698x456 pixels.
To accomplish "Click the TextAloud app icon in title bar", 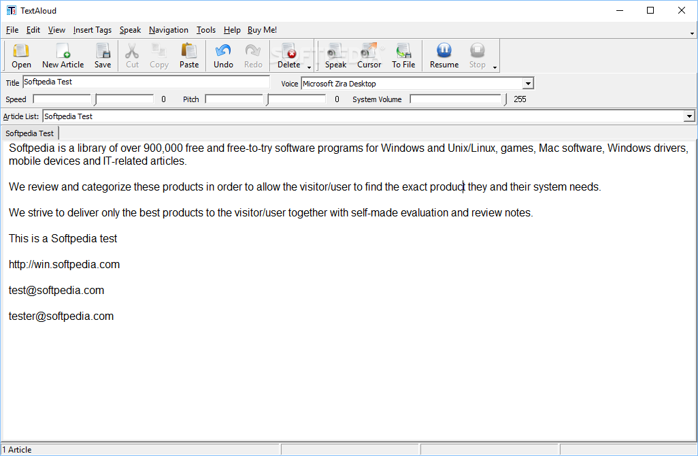I will pyautogui.click(x=11, y=10).
